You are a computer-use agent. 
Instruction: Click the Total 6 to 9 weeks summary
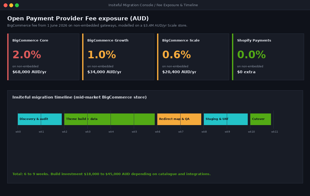pos(112,174)
